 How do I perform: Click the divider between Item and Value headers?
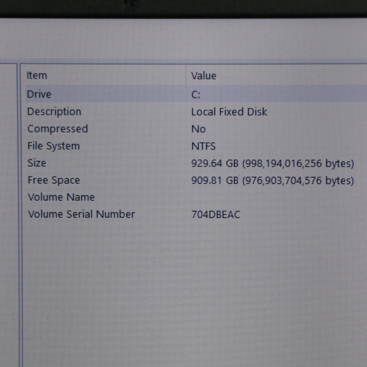click(186, 75)
